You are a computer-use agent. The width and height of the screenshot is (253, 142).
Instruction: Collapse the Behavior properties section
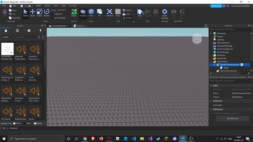(211, 101)
